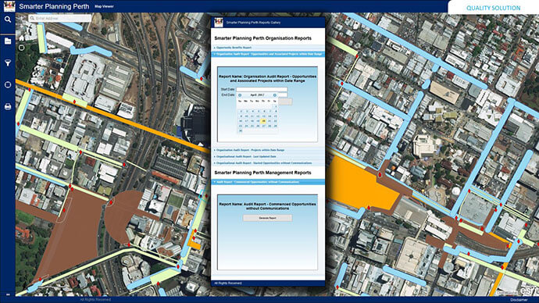Click the circular target tool in sidebar
539x303 pixels.
click(8, 85)
